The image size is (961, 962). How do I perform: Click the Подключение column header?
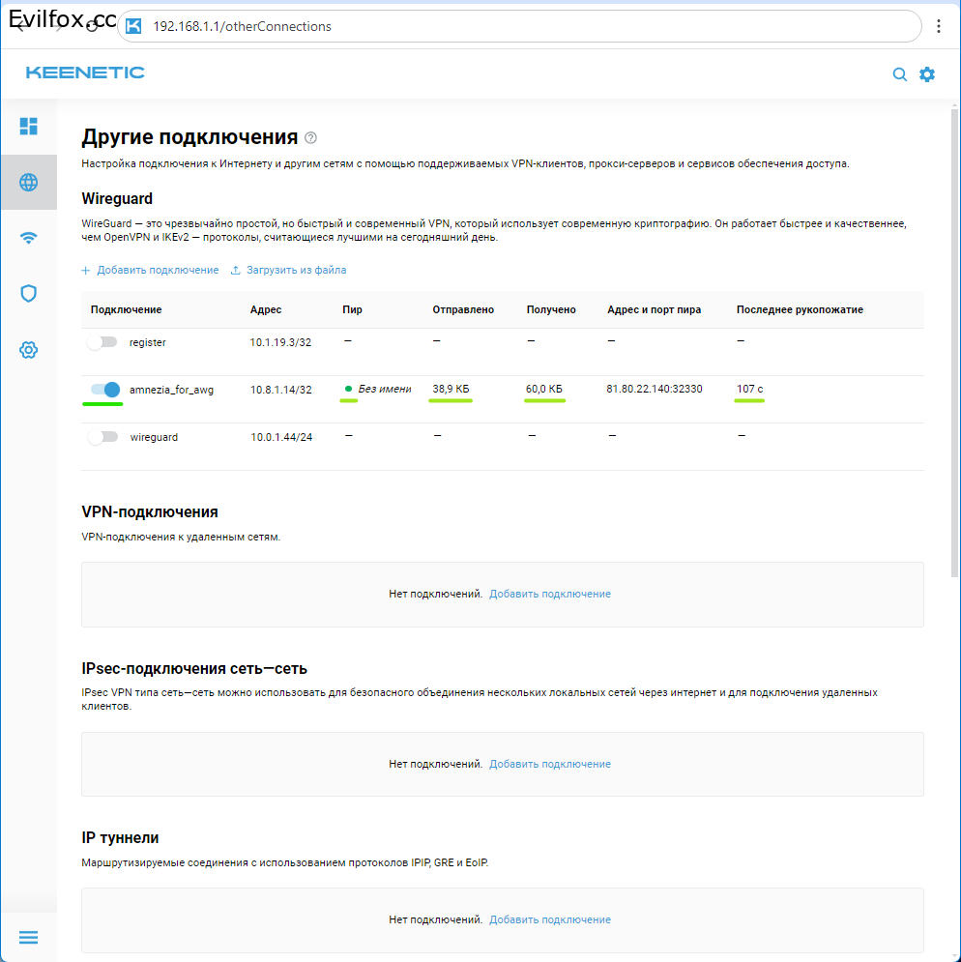pyautogui.click(x=127, y=309)
